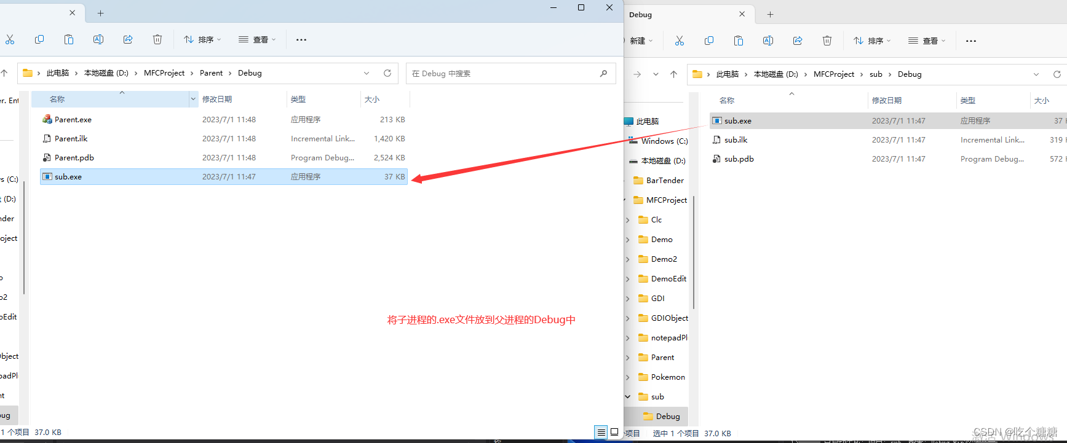Viewport: 1067px width, 443px height.
Task: Select BarTender folder in sub window tree
Action: [659, 181]
